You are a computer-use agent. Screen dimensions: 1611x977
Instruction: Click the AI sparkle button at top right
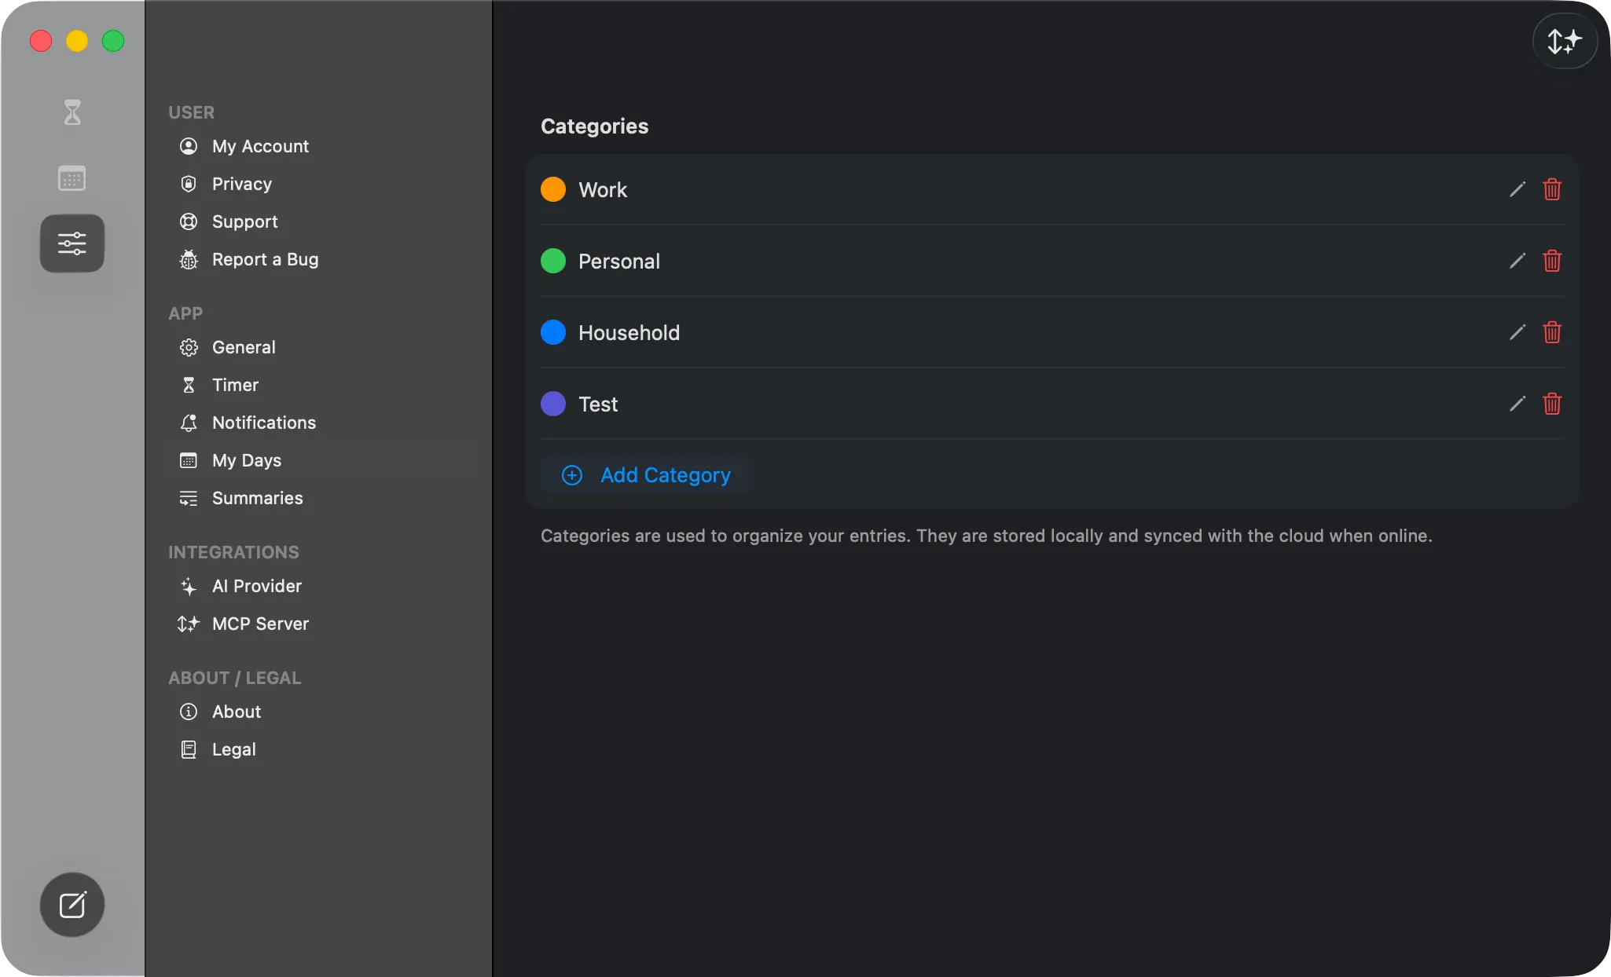[1565, 41]
